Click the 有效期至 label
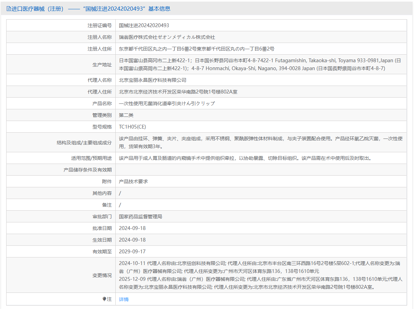Screen dimensions: 414x309 pos(102,252)
